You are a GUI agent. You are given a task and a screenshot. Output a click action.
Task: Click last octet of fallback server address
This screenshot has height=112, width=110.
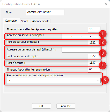point(95,50)
